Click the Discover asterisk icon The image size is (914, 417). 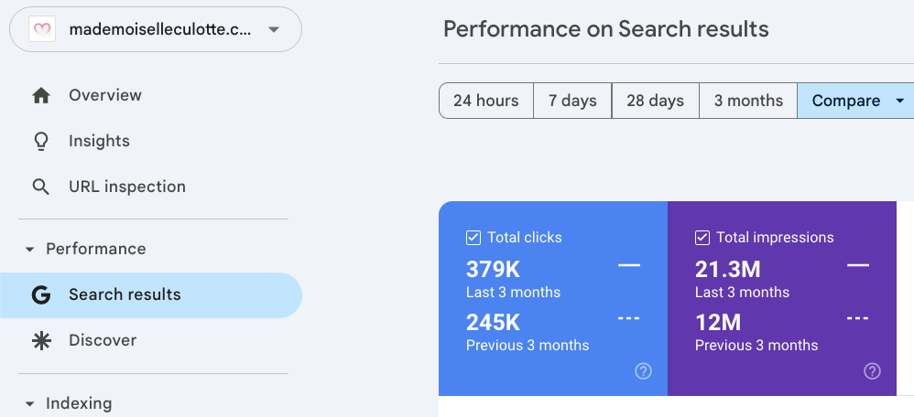(40, 340)
